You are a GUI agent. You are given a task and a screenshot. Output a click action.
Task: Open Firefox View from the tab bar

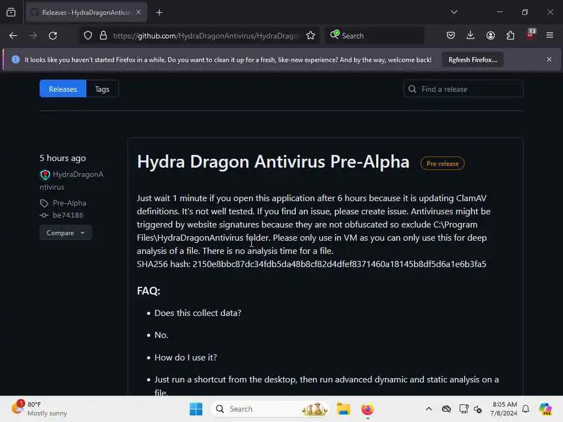pyautogui.click(x=11, y=13)
